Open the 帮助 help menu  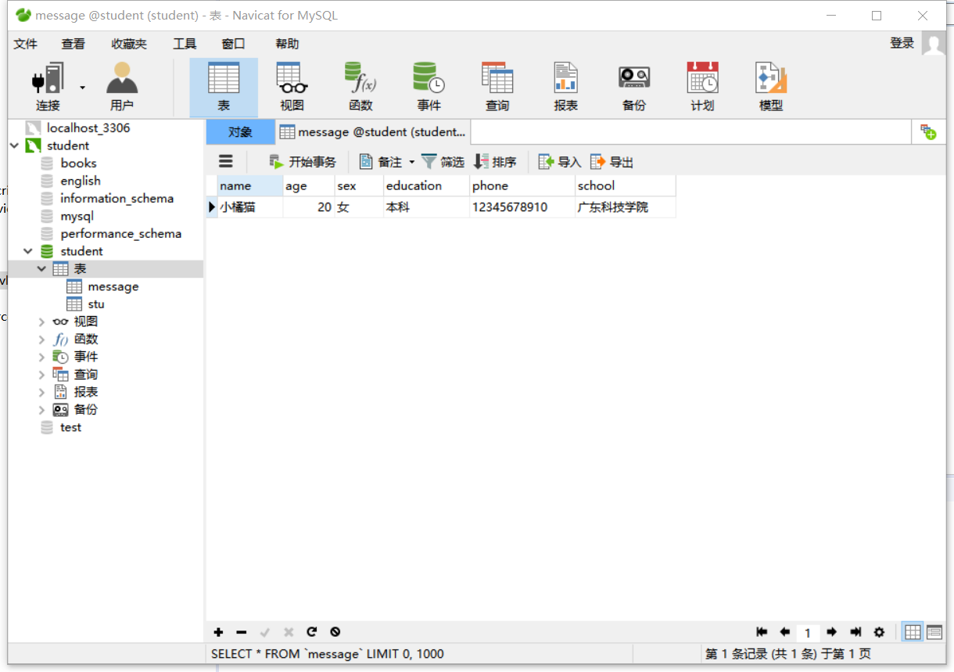287,44
